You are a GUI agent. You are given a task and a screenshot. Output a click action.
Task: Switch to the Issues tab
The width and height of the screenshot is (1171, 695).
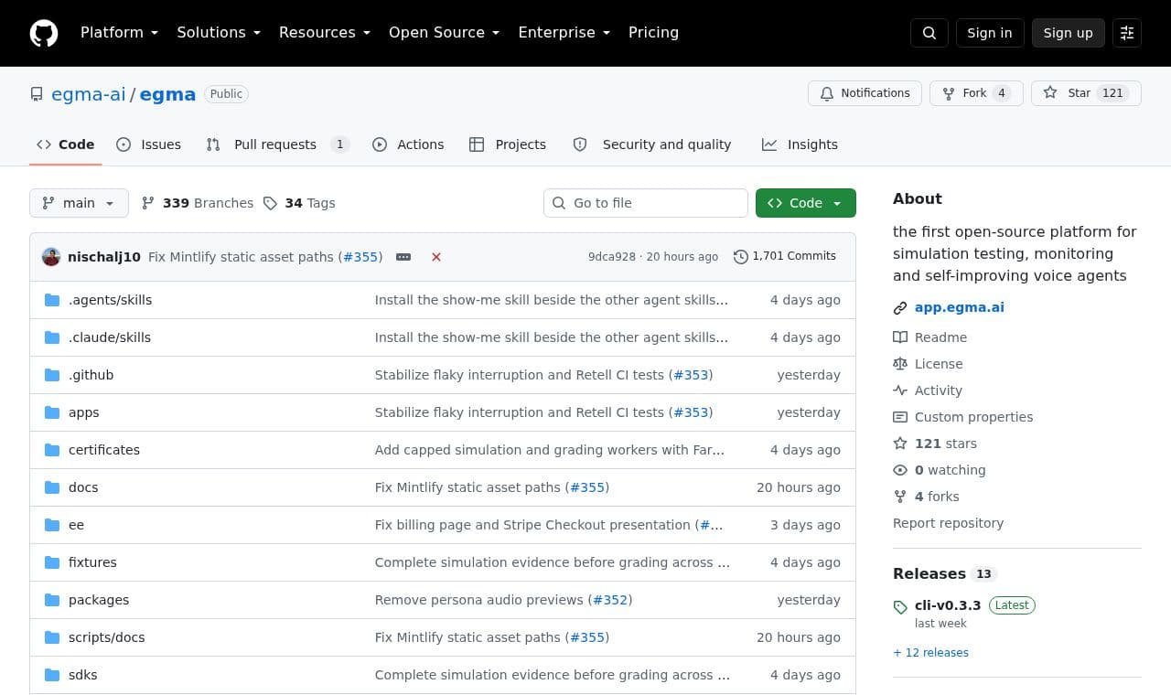pyautogui.click(x=149, y=144)
